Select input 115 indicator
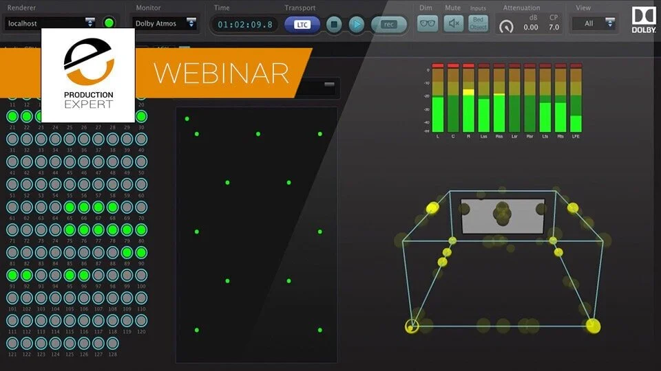Viewport: 661px width, 371px height. click(x=70, y=321)
